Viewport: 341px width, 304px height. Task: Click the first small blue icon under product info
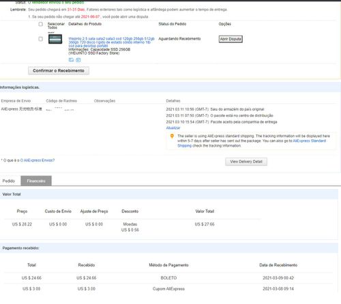coord(71,59)
